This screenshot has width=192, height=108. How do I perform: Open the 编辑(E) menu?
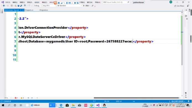(x=15, y=2)
